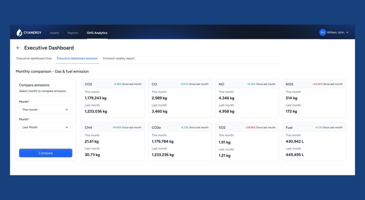Screen dimensions: 365x200
Task: Click the 1,233,036 kg value
Action: tap(96, 111)
